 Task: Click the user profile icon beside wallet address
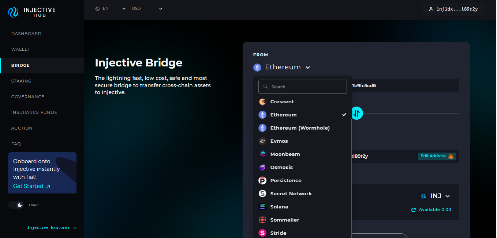431,9
